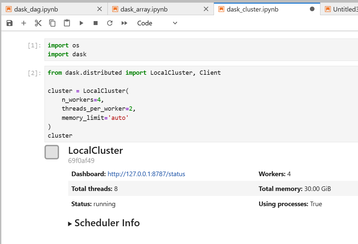Image resolution: width=358 pixels, height=244 pixels.
Task: Open the dashboard link http://127.0.0.1:8787/status
Action: coord(146,174)
